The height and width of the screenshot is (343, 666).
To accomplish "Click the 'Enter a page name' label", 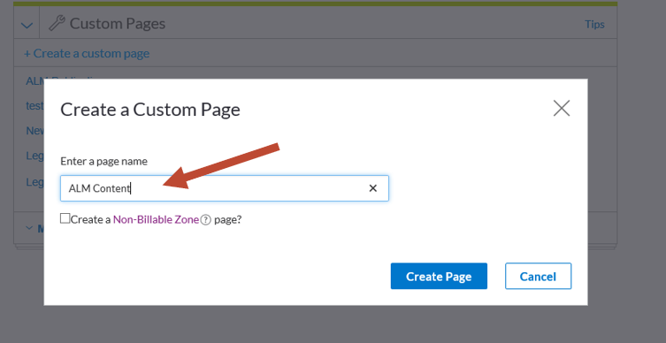I will [x=104, y=161].
